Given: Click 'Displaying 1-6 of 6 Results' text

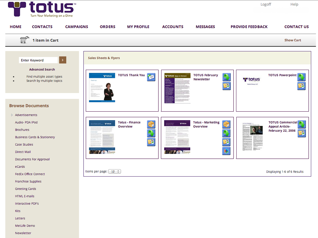Looking at the screenshot, I should pyautogui.click(x=285, y=172).
